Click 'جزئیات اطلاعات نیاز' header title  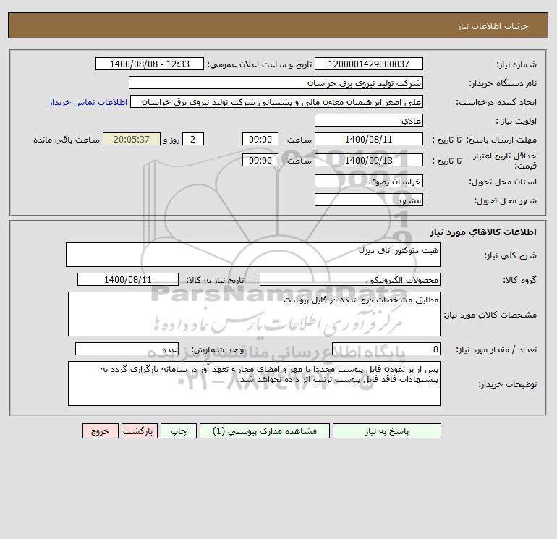pyautogui.click(x=493, y=26)
